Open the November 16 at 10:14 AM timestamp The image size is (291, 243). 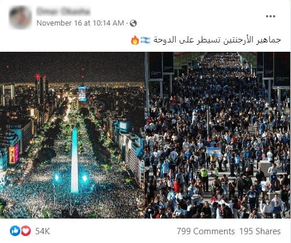(x=80, y=23)
